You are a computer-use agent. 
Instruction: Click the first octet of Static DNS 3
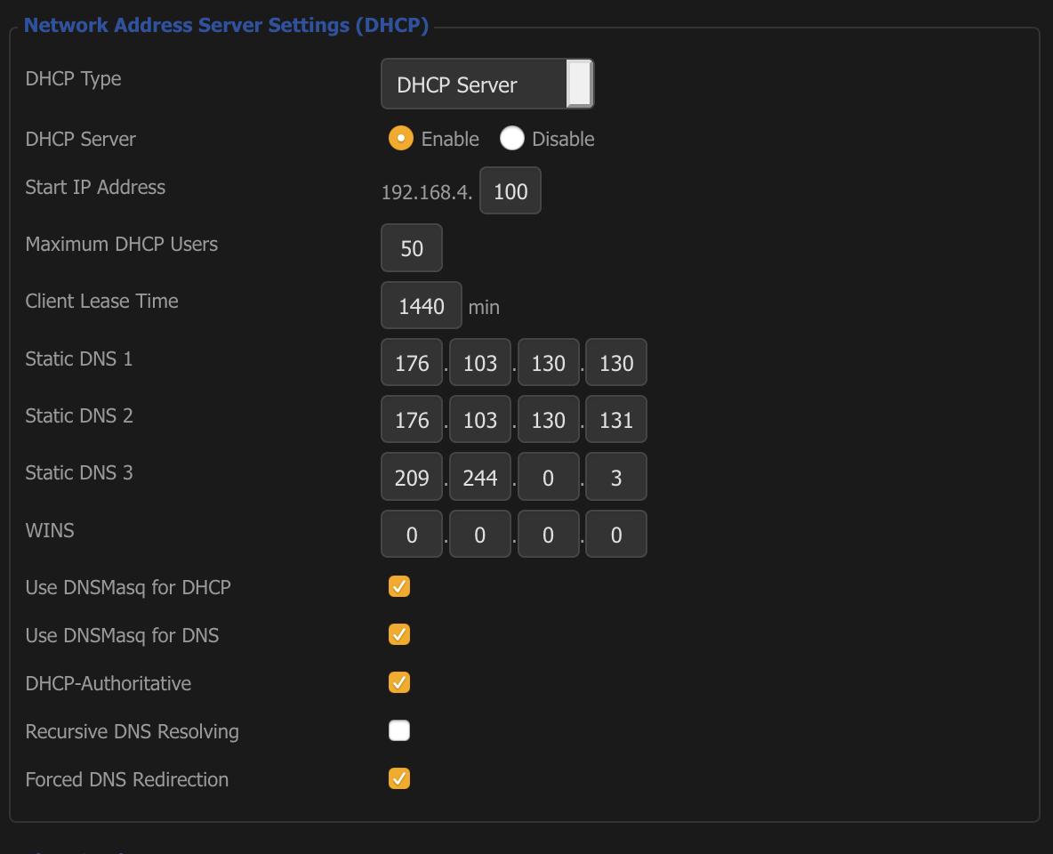point(411,478)
